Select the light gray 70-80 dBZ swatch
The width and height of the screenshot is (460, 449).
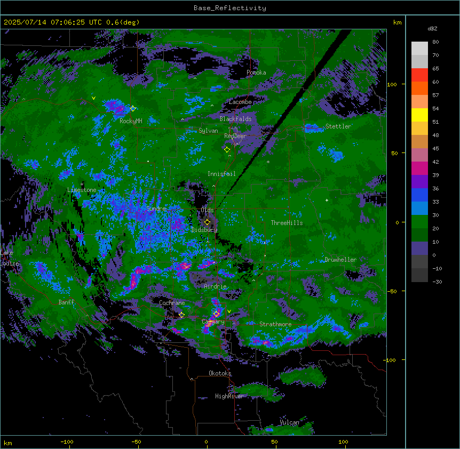pyautogui.click(x=419, y=49)
